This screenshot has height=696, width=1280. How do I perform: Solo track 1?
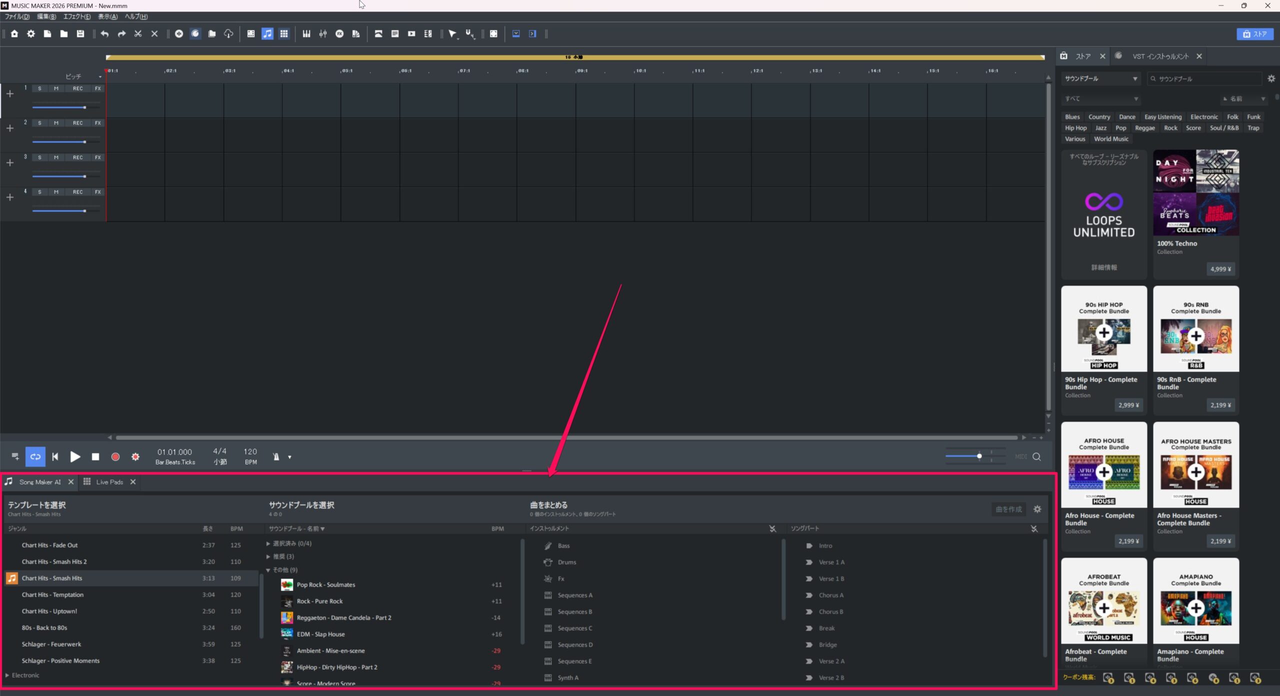[39, 88]
